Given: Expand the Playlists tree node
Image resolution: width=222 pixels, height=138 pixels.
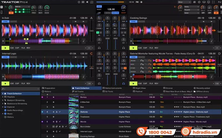Looking at the screenshot, I should click(x=3, y=97).
